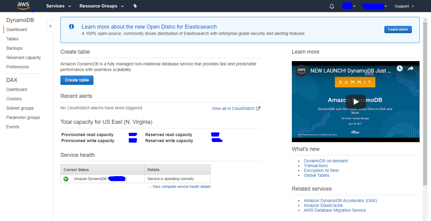
Task: Click the share arrow on the video
Action: (x=411, y=68)
